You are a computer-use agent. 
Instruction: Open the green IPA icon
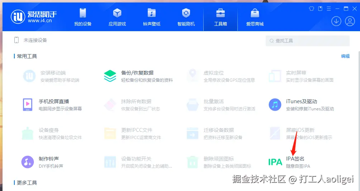[x=275, y=162]
